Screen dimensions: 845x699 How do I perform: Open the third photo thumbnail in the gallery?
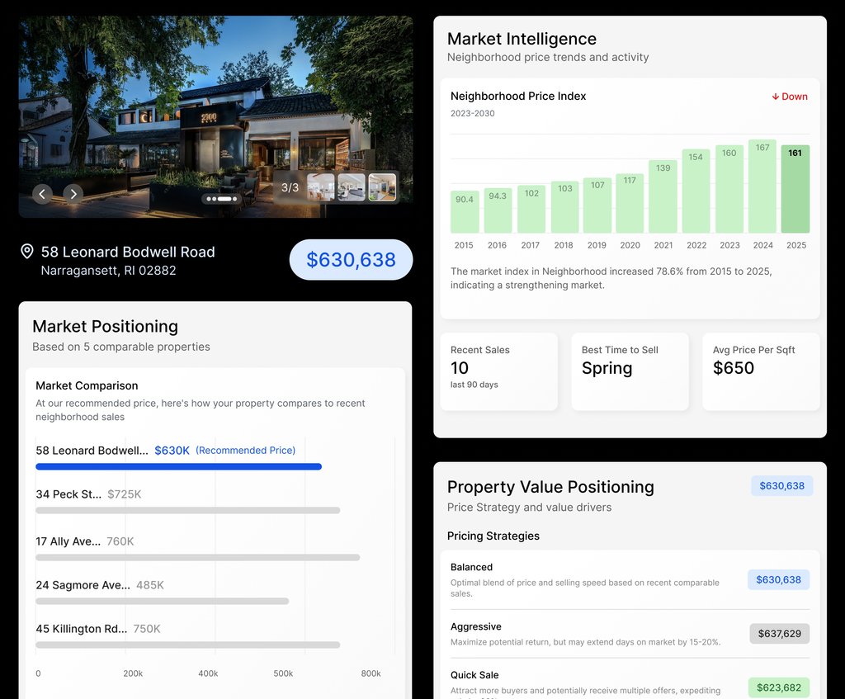pyautogui.click(x=382, y=187)
